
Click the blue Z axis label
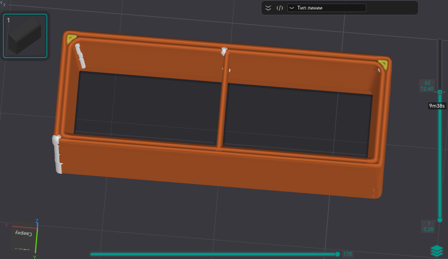coord(37,220)
